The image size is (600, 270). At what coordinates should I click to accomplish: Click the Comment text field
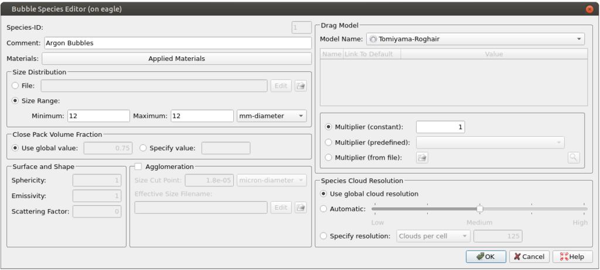(177, 43)
